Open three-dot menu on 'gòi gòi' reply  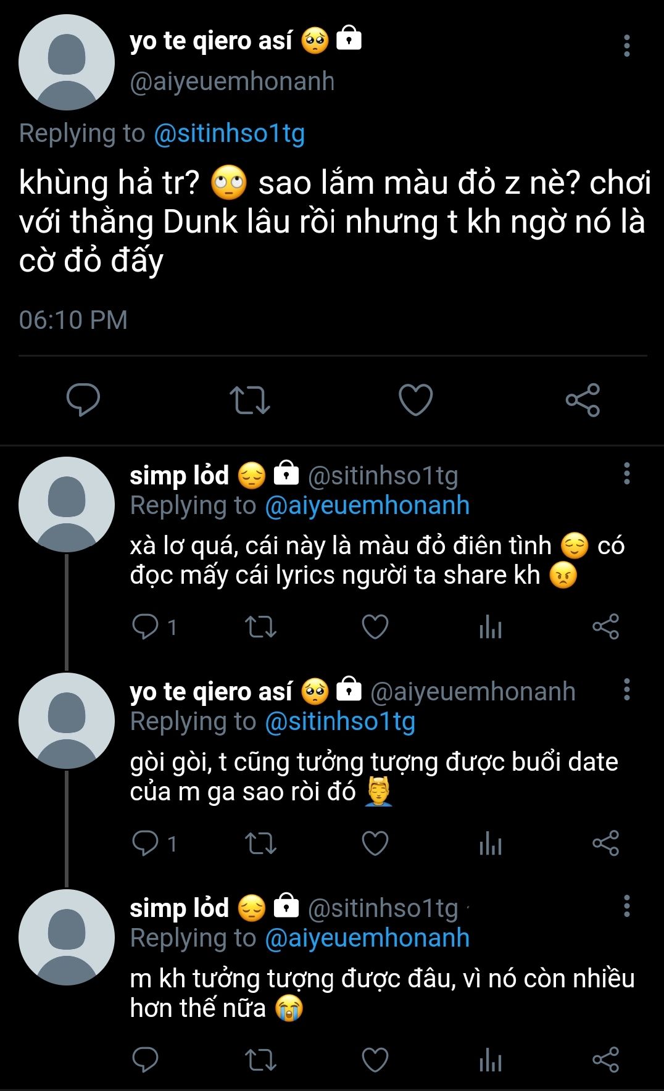point(626,689)
